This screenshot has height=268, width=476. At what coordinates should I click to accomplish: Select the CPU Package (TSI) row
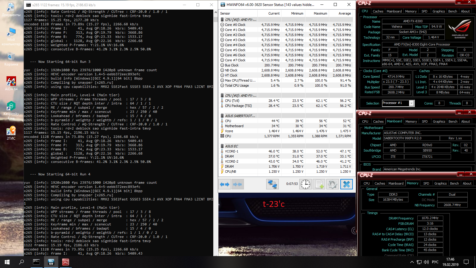286,106
